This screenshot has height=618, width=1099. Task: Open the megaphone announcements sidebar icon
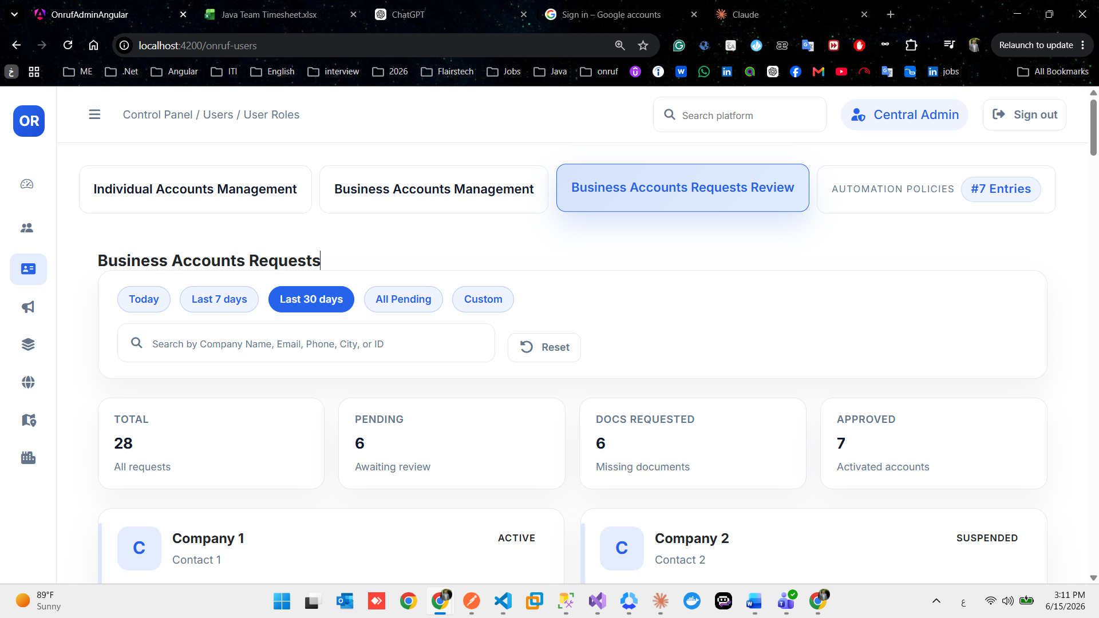(28, 307)
